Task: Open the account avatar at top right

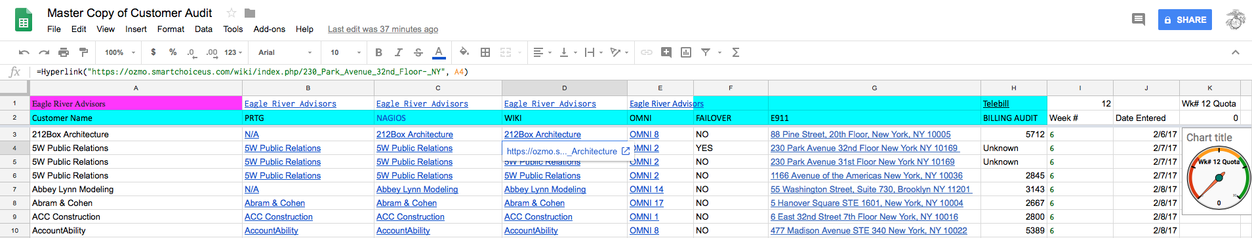Action: pyautogui.click(x=1235, y=20)
